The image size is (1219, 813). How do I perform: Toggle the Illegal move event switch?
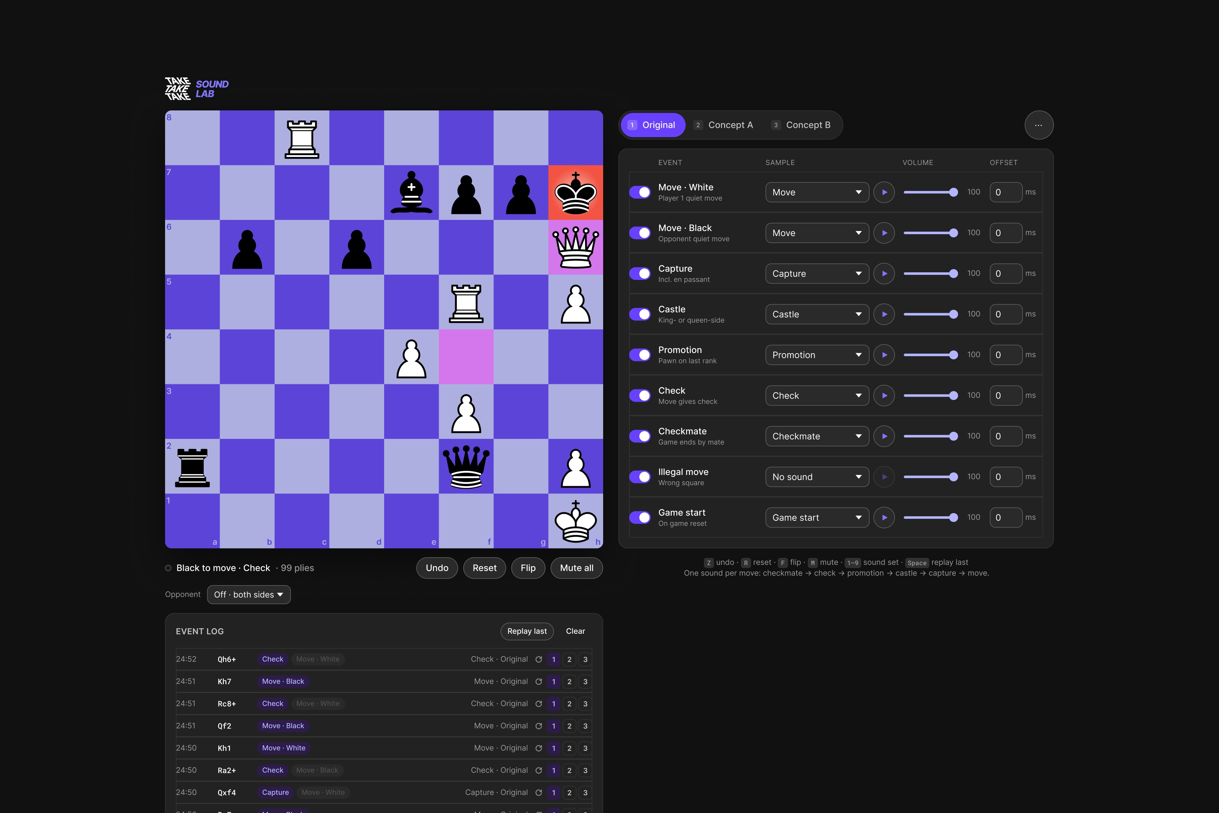pos(640,477)
